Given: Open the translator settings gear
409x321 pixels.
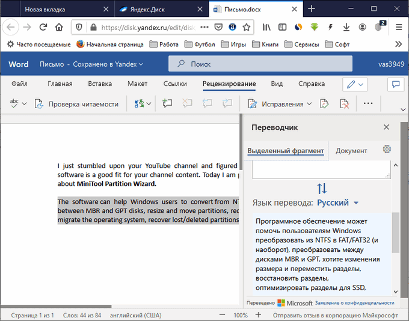Looking at the screenshot, I should pyautogui.click(x=387, y=150).
